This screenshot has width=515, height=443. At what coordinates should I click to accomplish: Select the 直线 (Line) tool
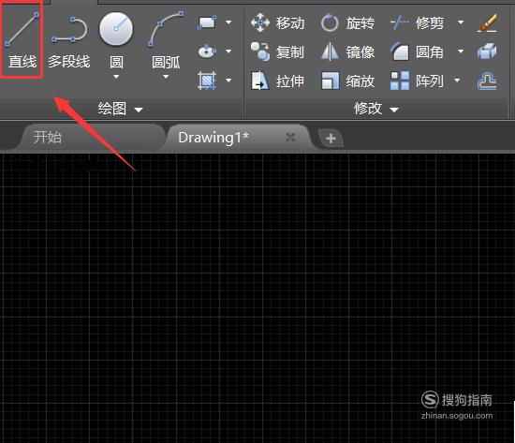[22, 39]
